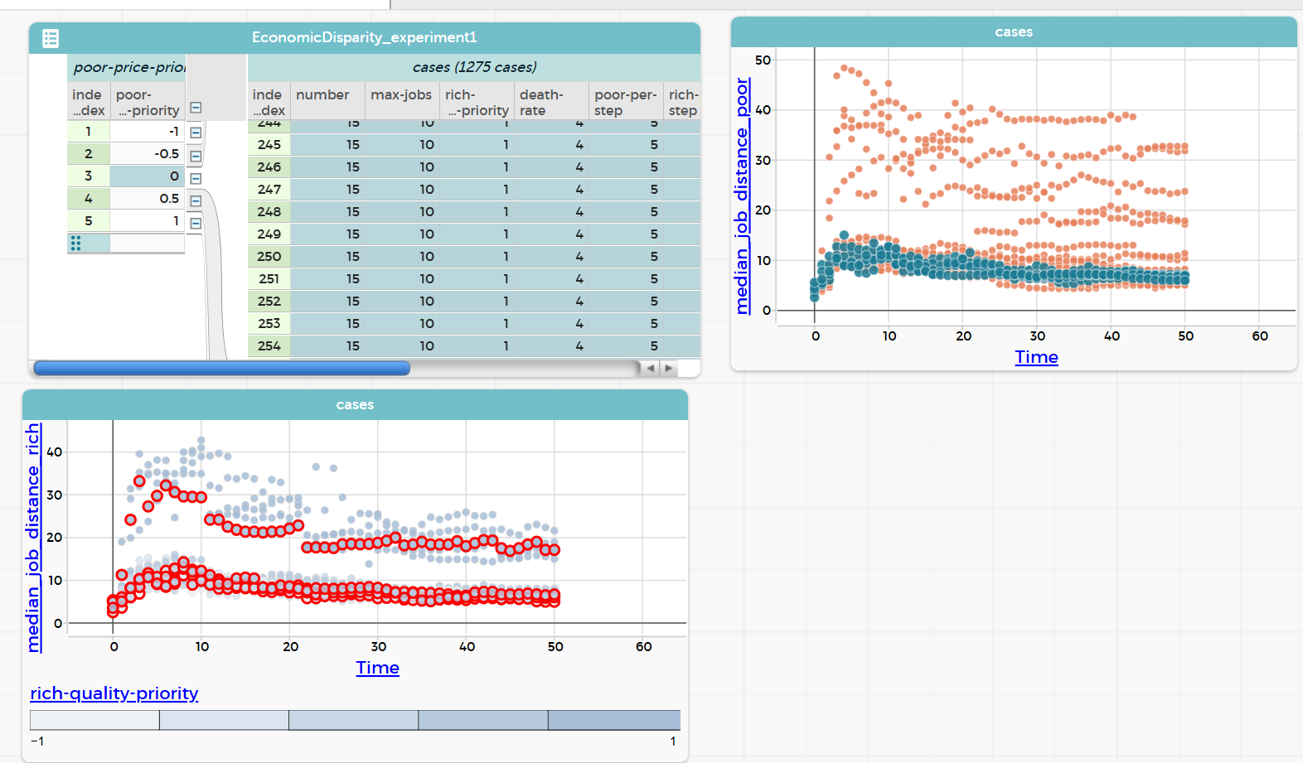This screenshot has height=763, width=1303.
Task: Collapse the group for poor-priority -0.5
Action: tap(196, 156)
